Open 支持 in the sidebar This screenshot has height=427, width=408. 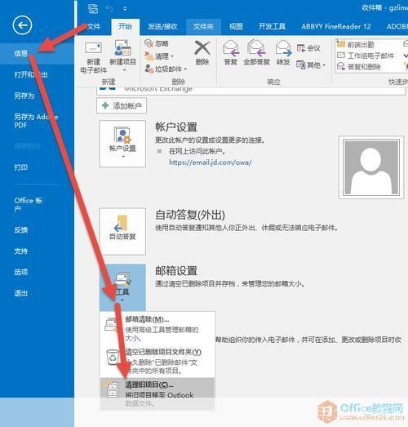coord(21,251)
